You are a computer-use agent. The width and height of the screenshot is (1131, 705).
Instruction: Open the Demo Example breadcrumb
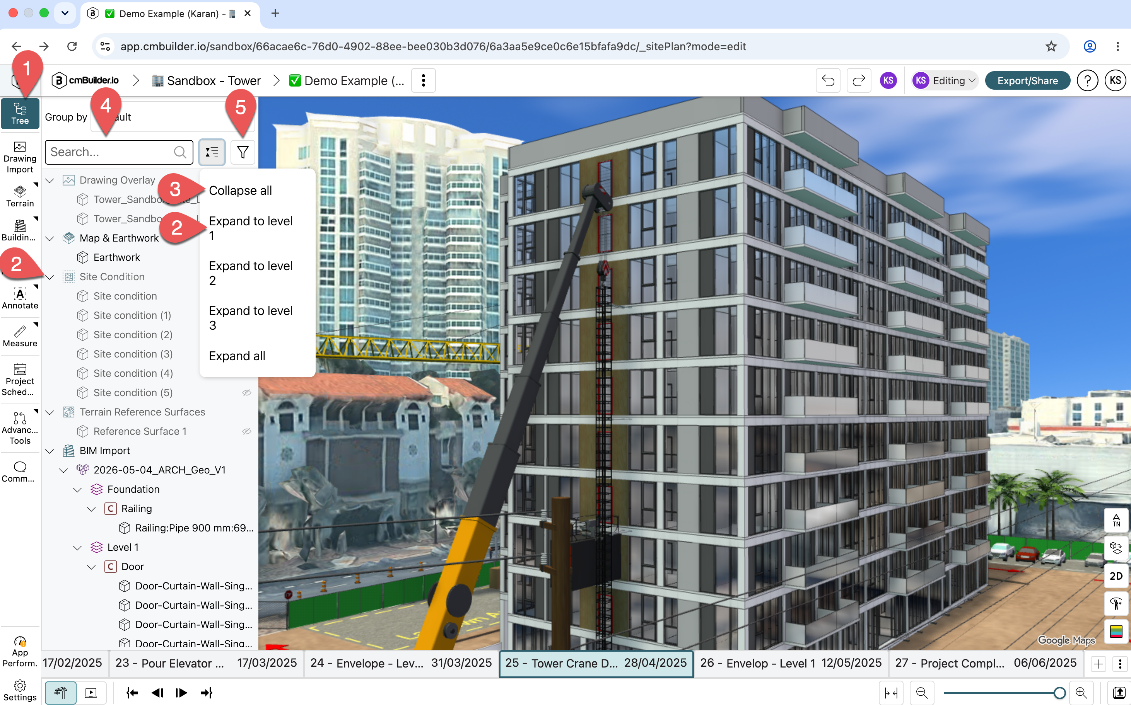click(x=347, y=81)
